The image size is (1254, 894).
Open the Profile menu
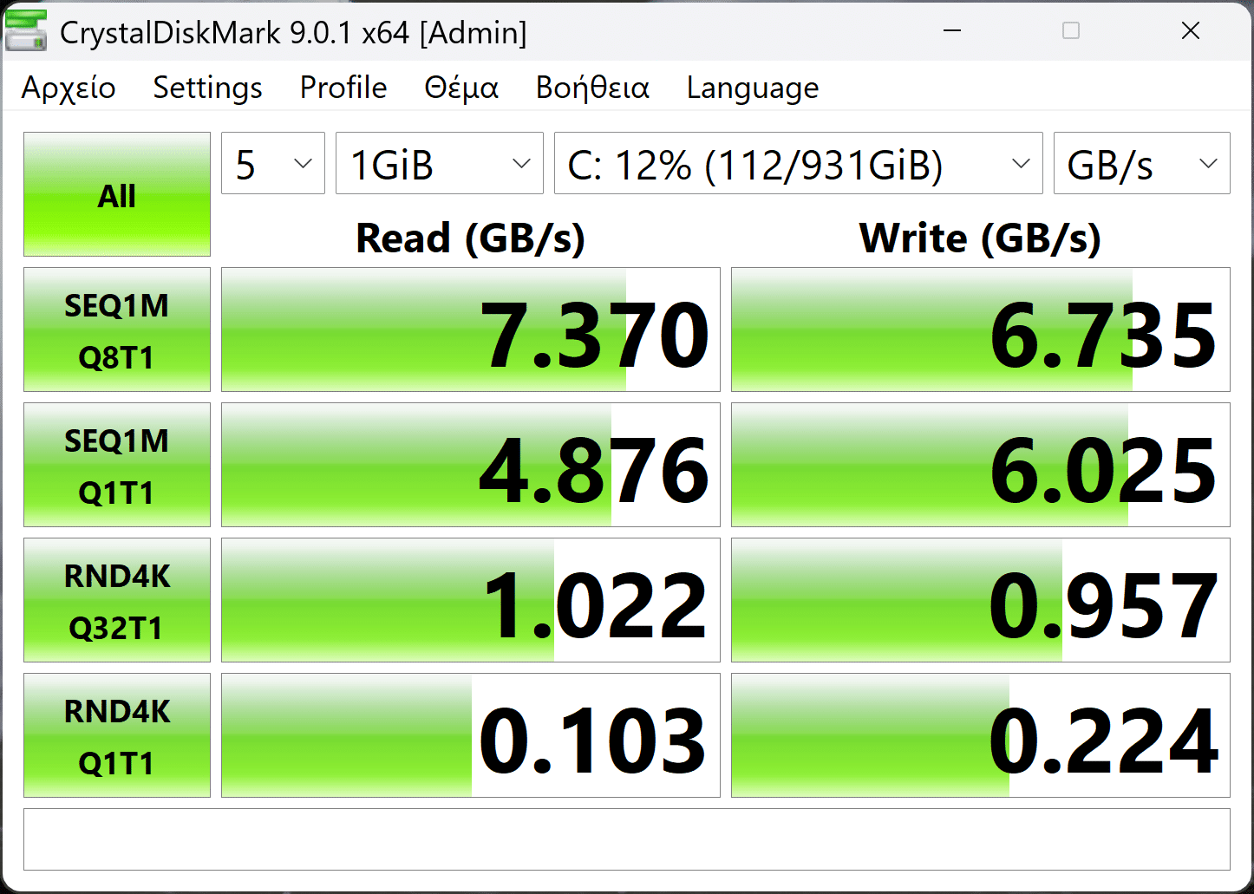point(343,88)
